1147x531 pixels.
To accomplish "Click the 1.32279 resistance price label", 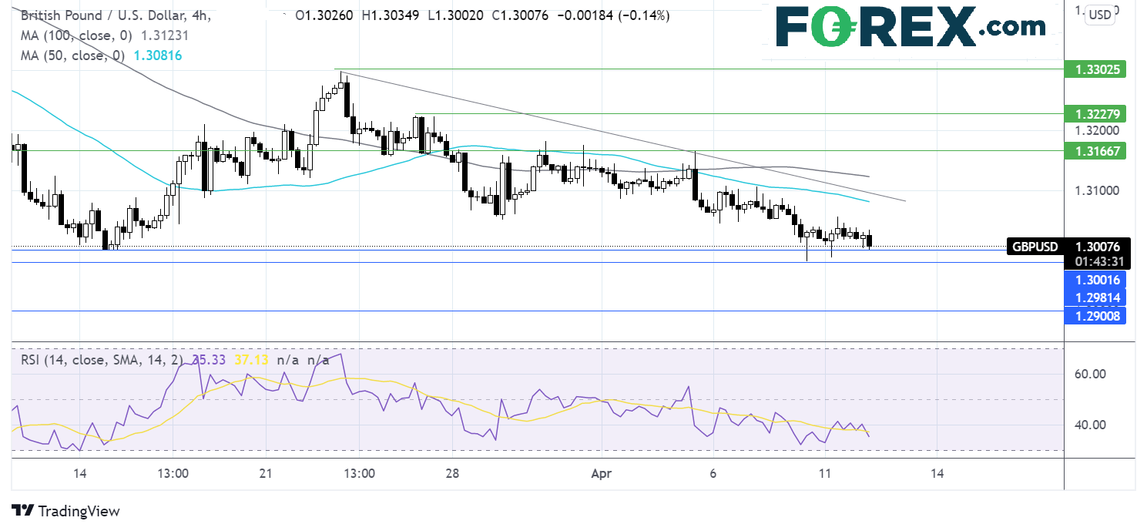I will coord(1094,114).
